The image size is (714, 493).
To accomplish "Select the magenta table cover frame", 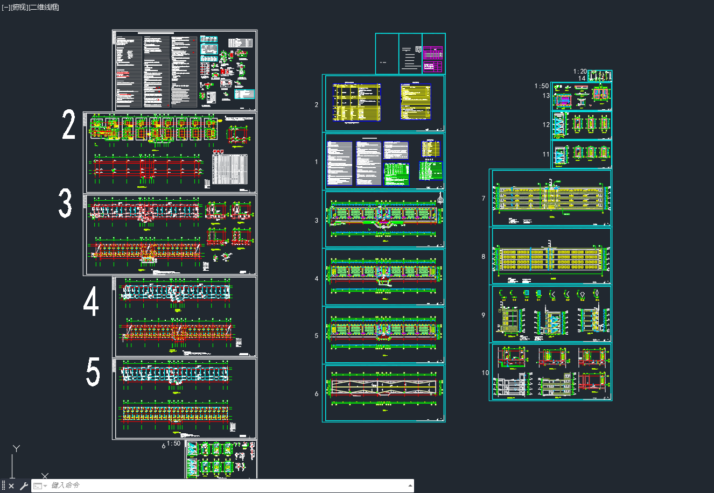I will pos(433,54).
